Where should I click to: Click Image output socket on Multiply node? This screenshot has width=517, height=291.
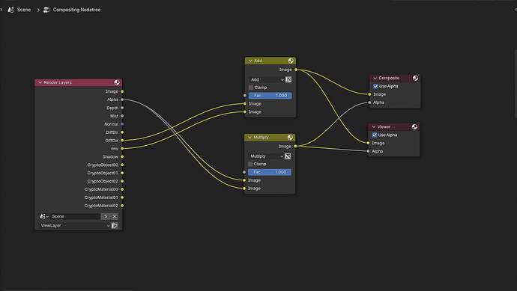click(295, 146)
